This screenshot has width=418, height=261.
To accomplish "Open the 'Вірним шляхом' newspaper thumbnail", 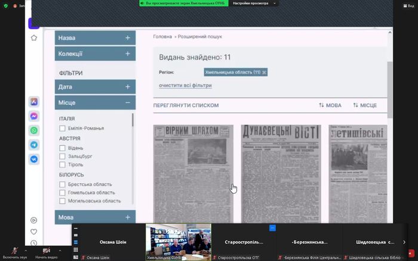I will (193, 174).
